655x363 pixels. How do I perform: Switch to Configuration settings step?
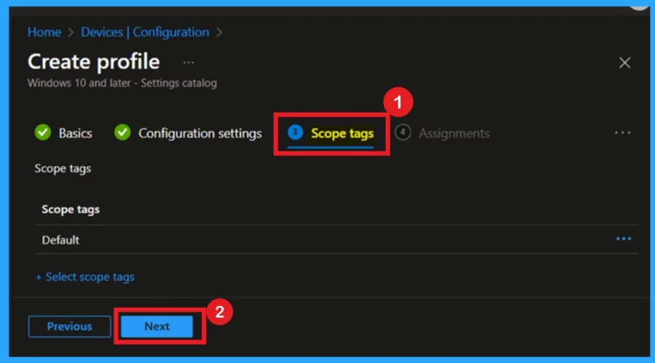click(200, 133)
